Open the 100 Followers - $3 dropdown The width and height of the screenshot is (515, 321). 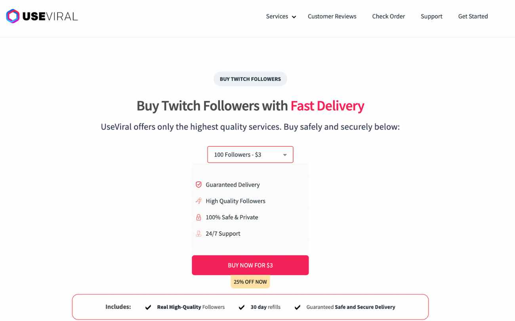pos(250,154)
